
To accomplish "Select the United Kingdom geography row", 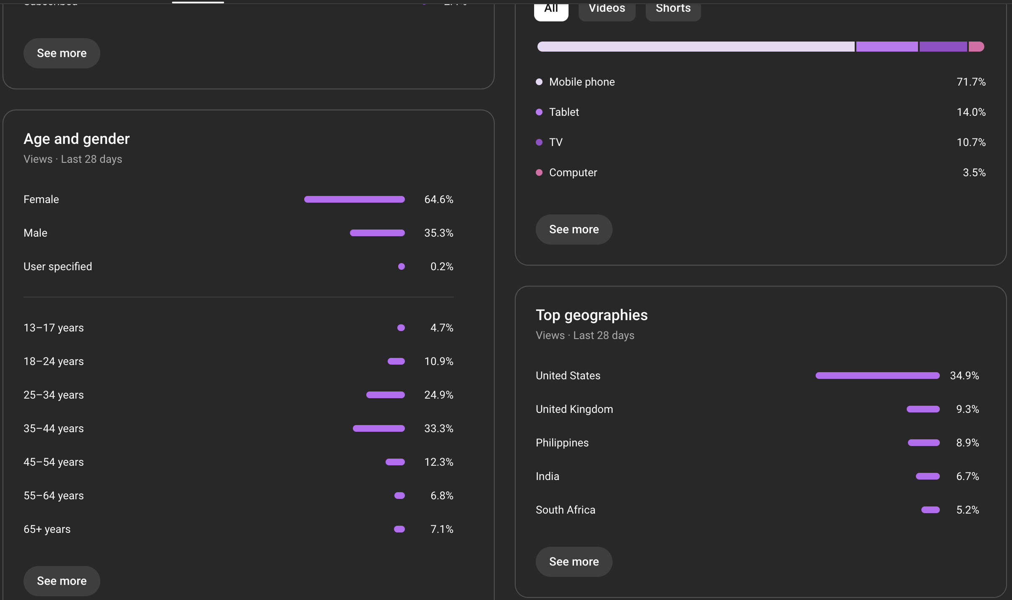I will click(757, 409).
